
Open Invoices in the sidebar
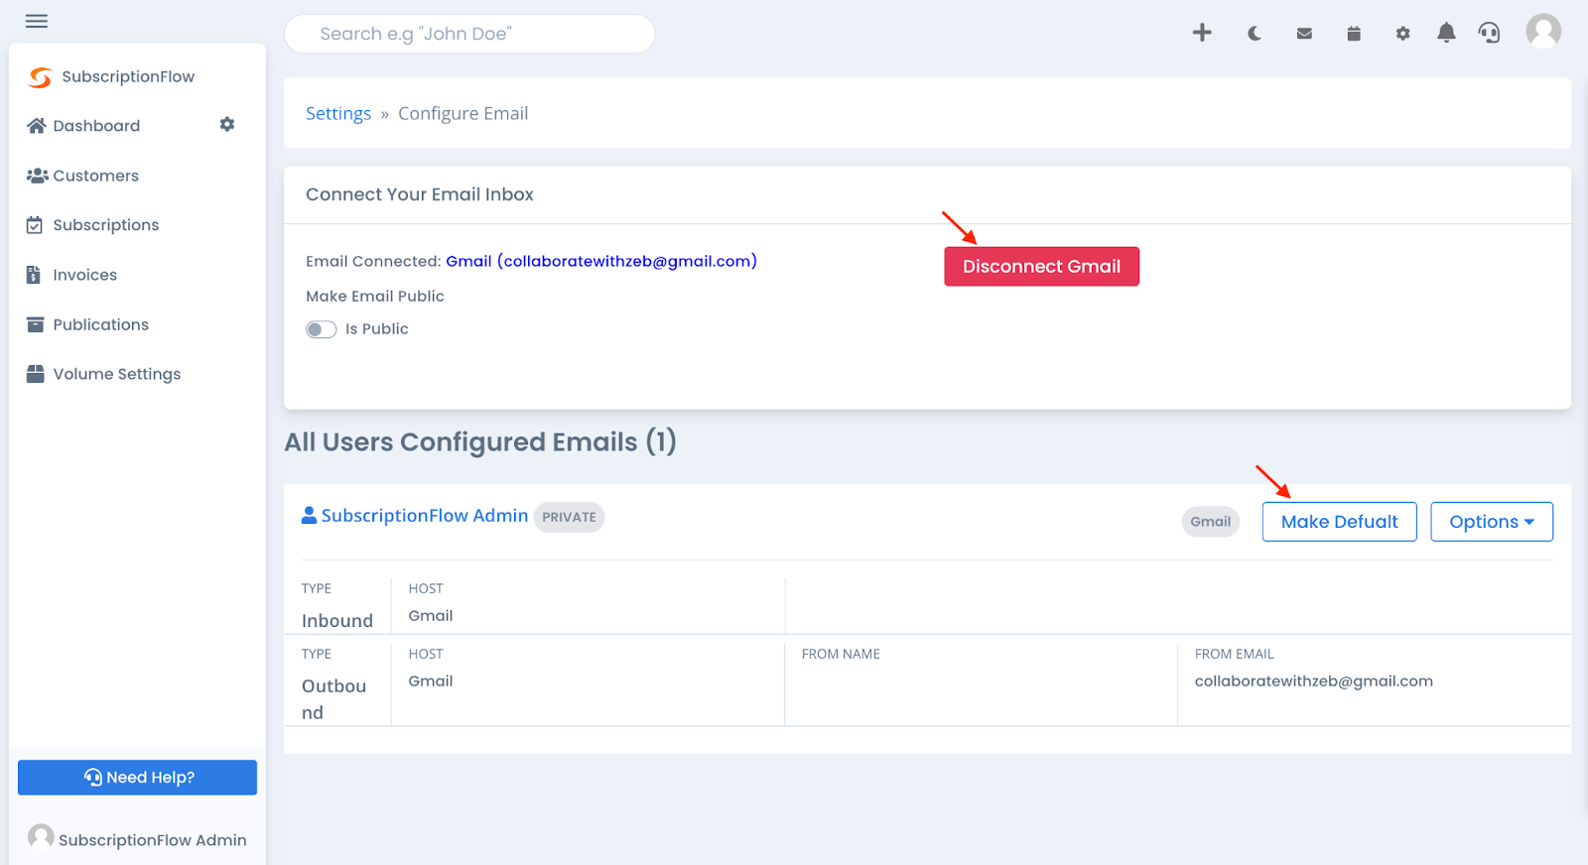[x=84, y=275]
